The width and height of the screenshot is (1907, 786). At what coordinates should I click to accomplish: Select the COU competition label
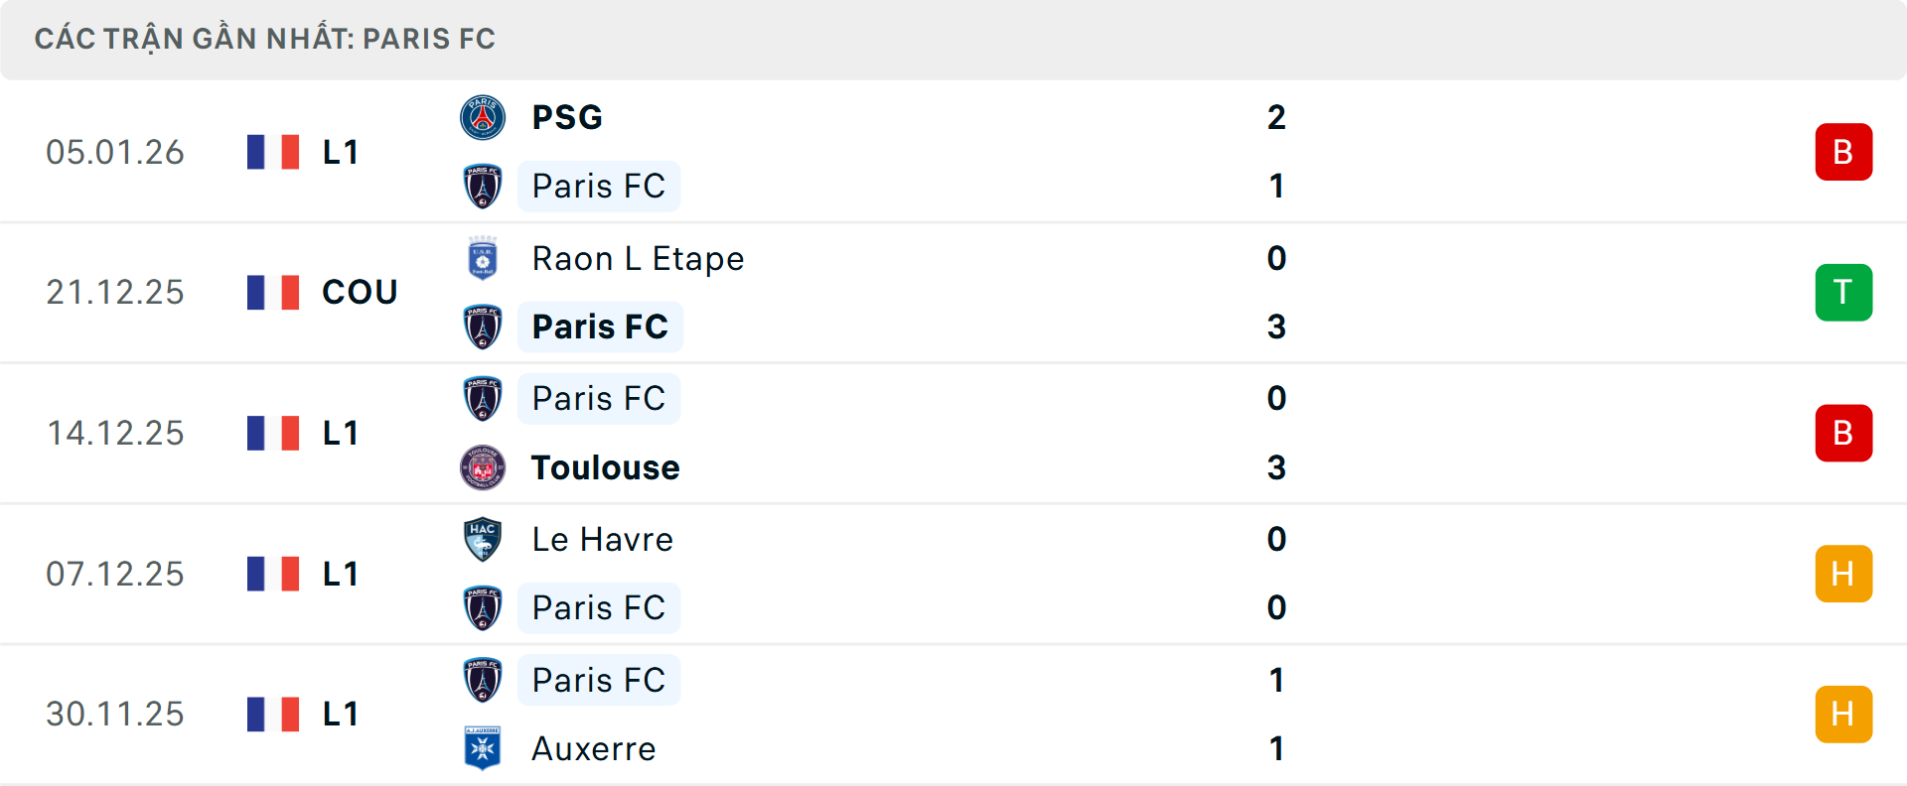(360, 292)
